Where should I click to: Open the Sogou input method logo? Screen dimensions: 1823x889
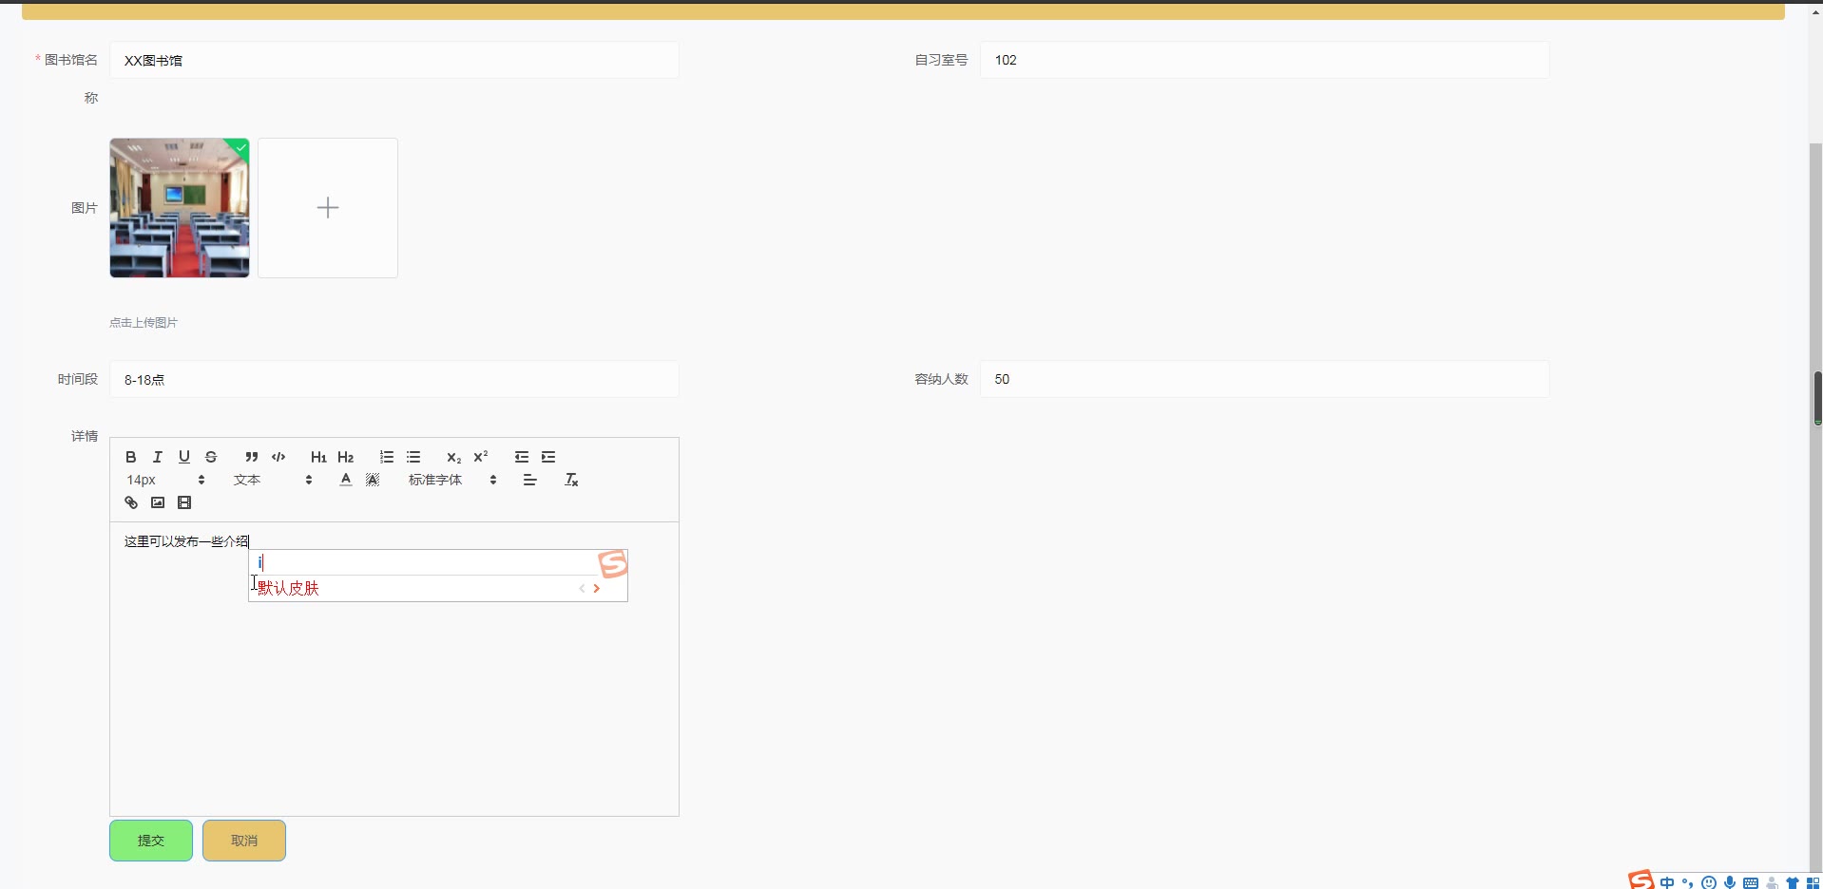click(1641, 880)
